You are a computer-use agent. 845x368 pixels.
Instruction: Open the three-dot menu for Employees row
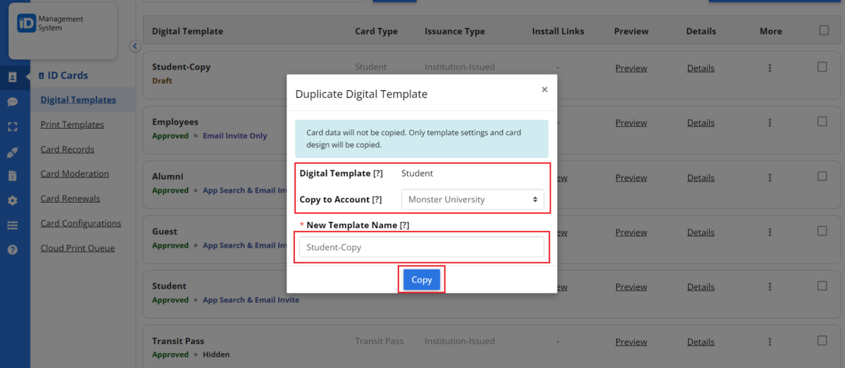tap(770, 122)
